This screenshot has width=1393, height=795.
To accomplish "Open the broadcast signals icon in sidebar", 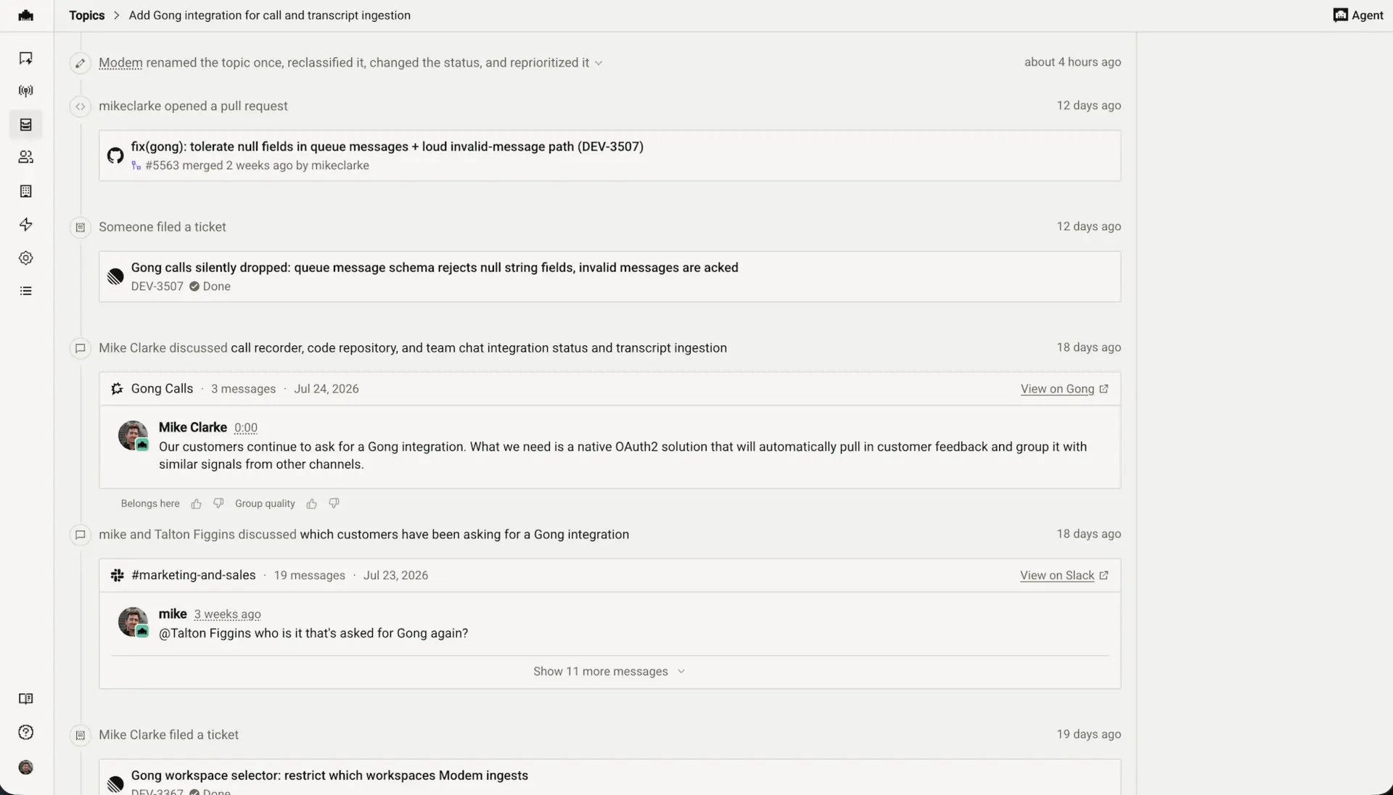I will (26, 91).
